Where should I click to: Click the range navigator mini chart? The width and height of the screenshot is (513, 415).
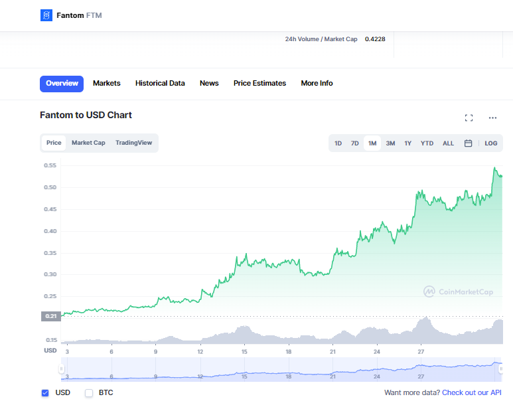[x=281, y=369]
